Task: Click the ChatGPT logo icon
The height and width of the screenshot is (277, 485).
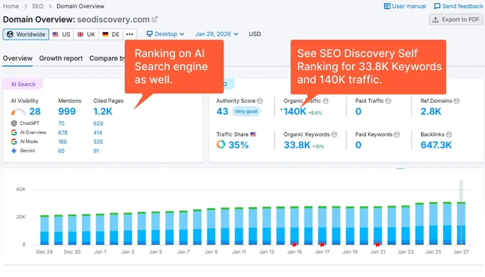Action: (x=14, y=124)
